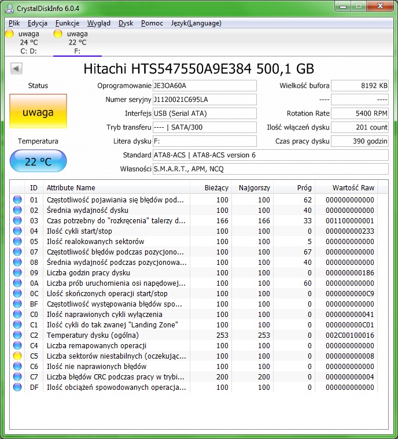Image resolution: width=398 pixels, height=439 pixels.
Task: Open the Edycja menu
Action: pos(37,23)
